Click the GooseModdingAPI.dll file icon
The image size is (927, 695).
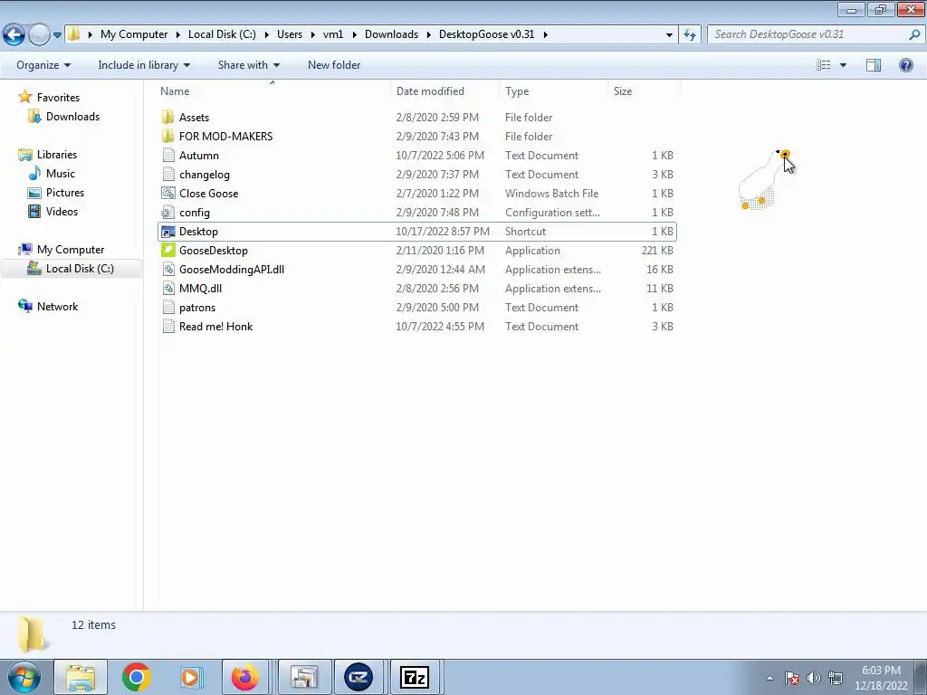click(x=167, y=270)
